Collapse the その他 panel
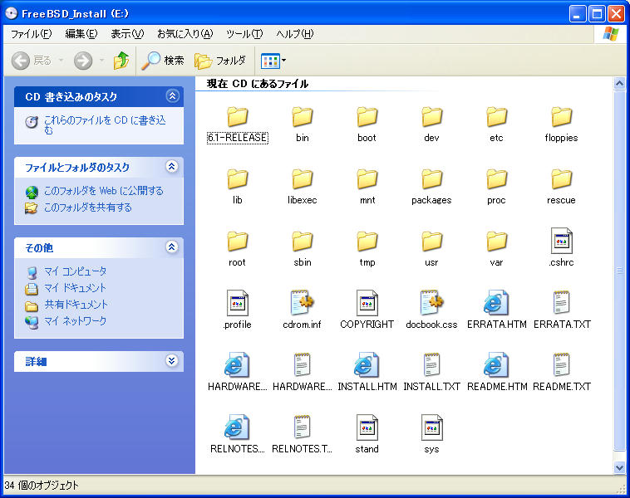Screen dimensions: 630x498 pos(172,247)
